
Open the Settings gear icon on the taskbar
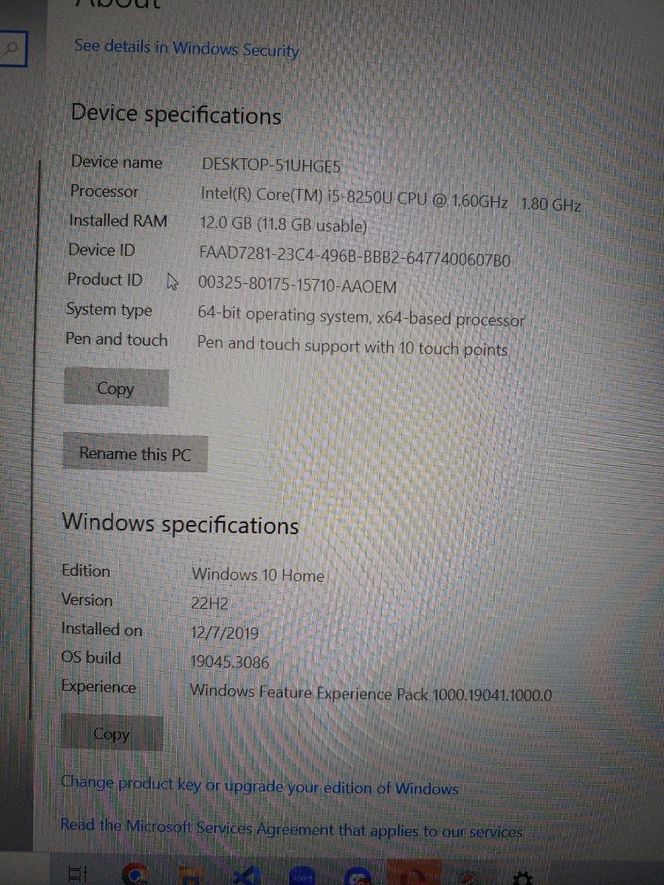click(x=522, y=877)
